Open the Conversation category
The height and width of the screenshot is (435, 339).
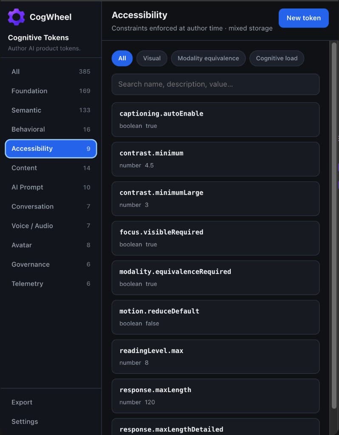point(51,206)
